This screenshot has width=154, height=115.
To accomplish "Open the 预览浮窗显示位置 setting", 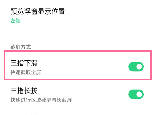I will point(37,11).
